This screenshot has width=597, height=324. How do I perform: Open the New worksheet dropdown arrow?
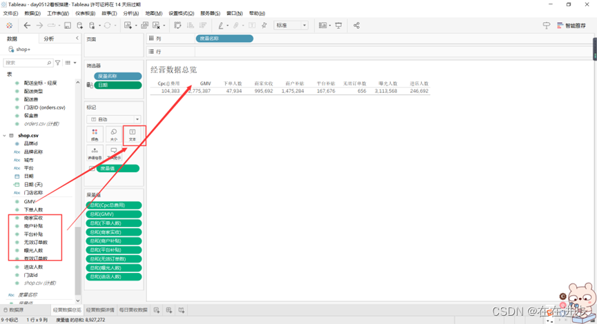(x=136, y=26)
